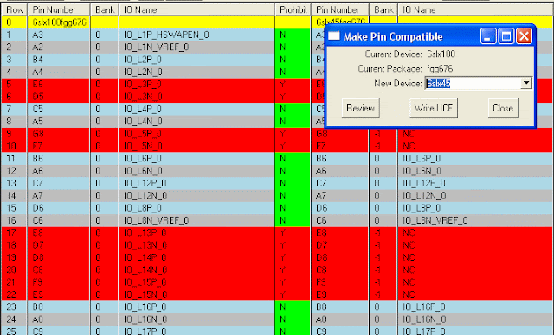Click the left Pin Number column header
The width and height of the screenshot is (554, 335).
(59, 9)
